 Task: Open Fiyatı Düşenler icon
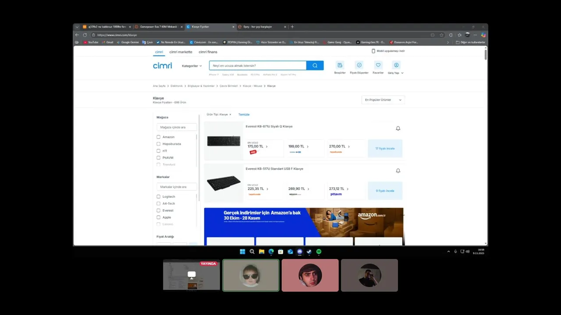pyautogui.click(x=359, y=65)
